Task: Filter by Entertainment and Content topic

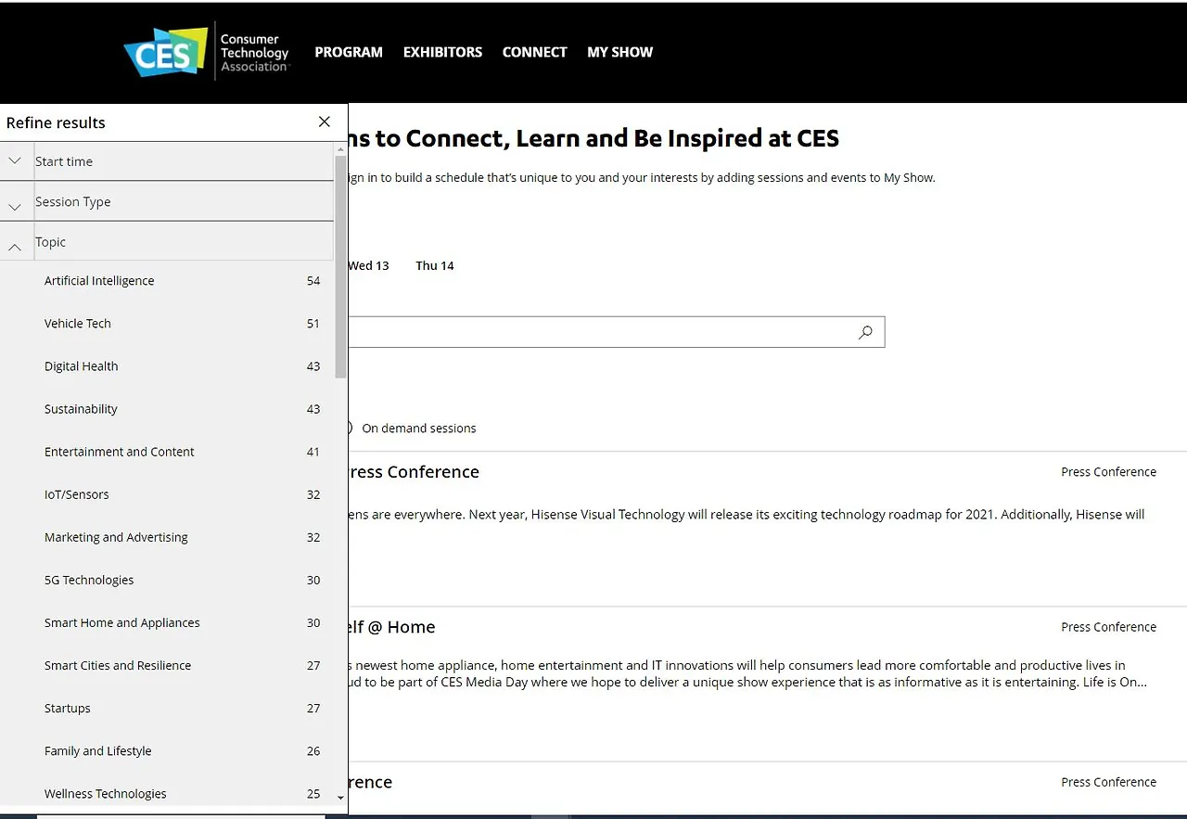Action: [167, 452]
